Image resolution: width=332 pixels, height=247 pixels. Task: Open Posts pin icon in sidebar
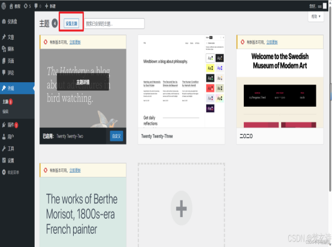(4, 37)
